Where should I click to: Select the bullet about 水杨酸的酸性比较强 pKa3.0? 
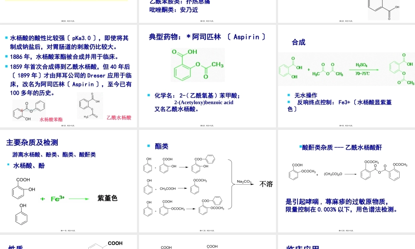(69, 42)
